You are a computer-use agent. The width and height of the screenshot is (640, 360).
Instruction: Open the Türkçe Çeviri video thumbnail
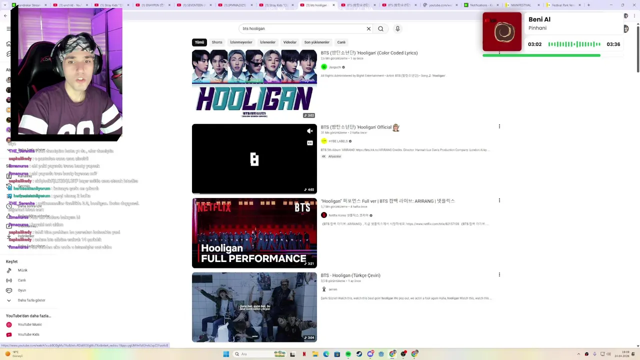tap(254, 307)
